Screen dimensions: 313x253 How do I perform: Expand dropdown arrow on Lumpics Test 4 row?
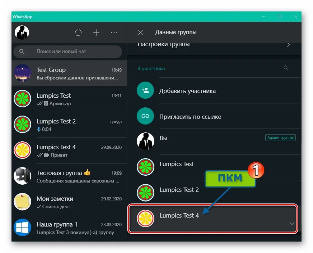point(291,224)
